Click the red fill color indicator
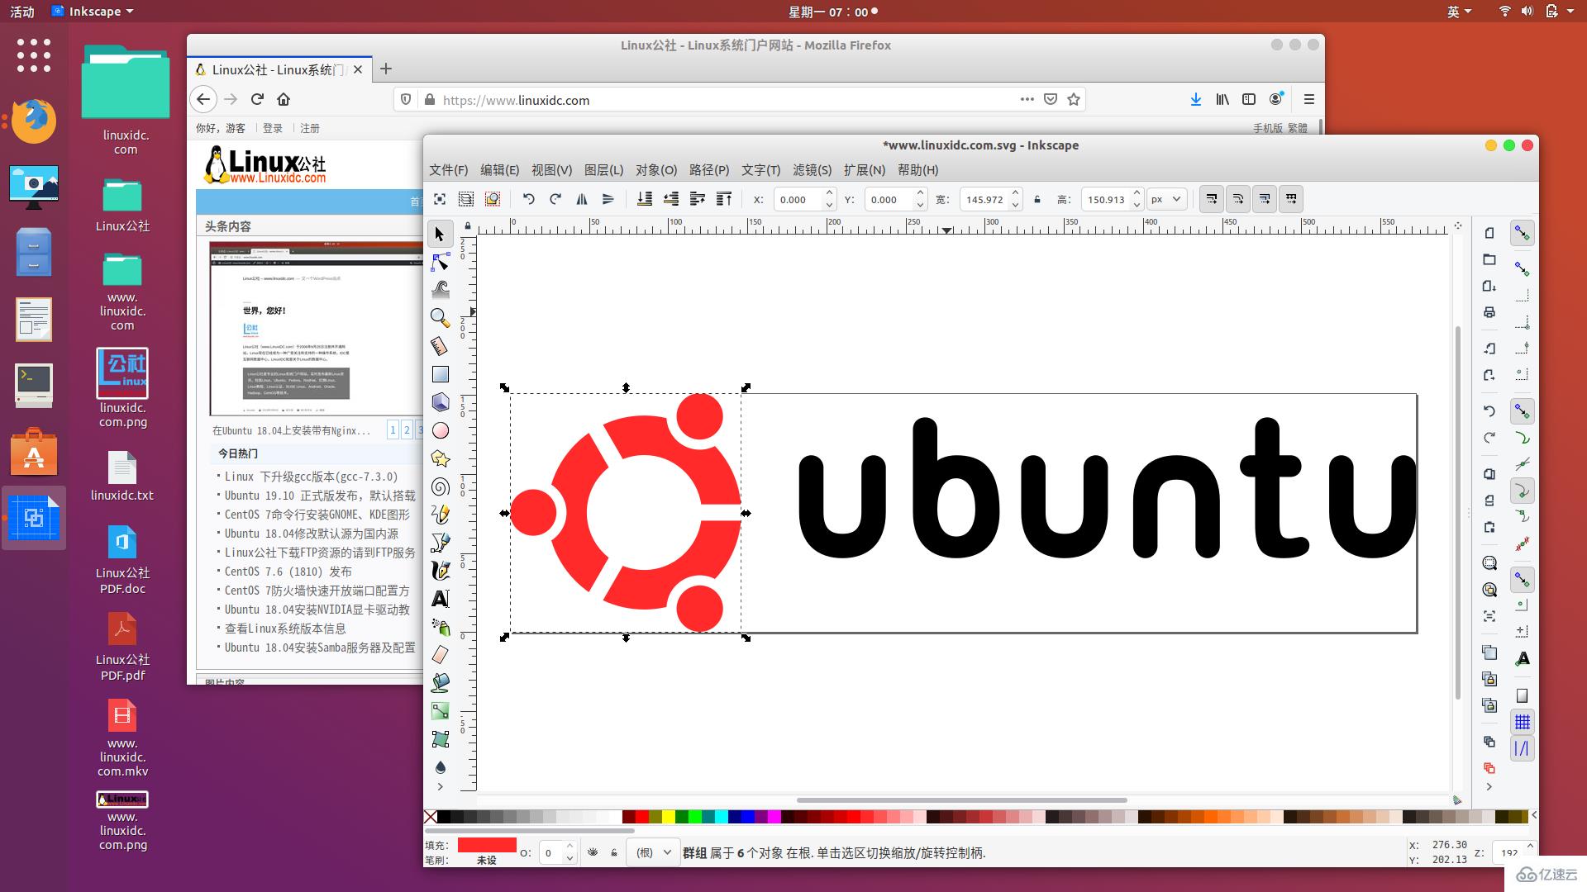 487,845
